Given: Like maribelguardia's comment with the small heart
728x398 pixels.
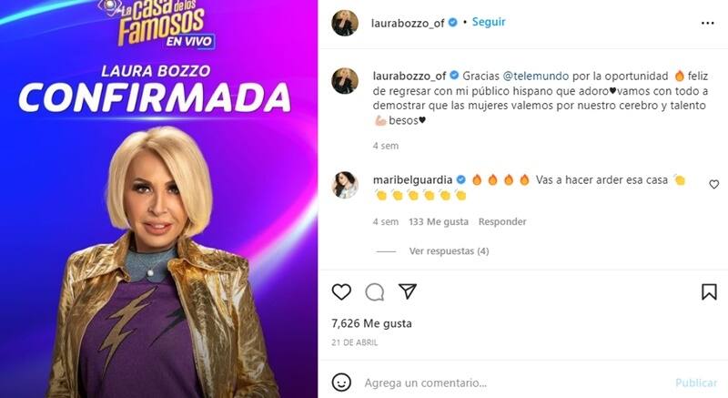Looking at the screenshot, I should click(x=714, y=184).
